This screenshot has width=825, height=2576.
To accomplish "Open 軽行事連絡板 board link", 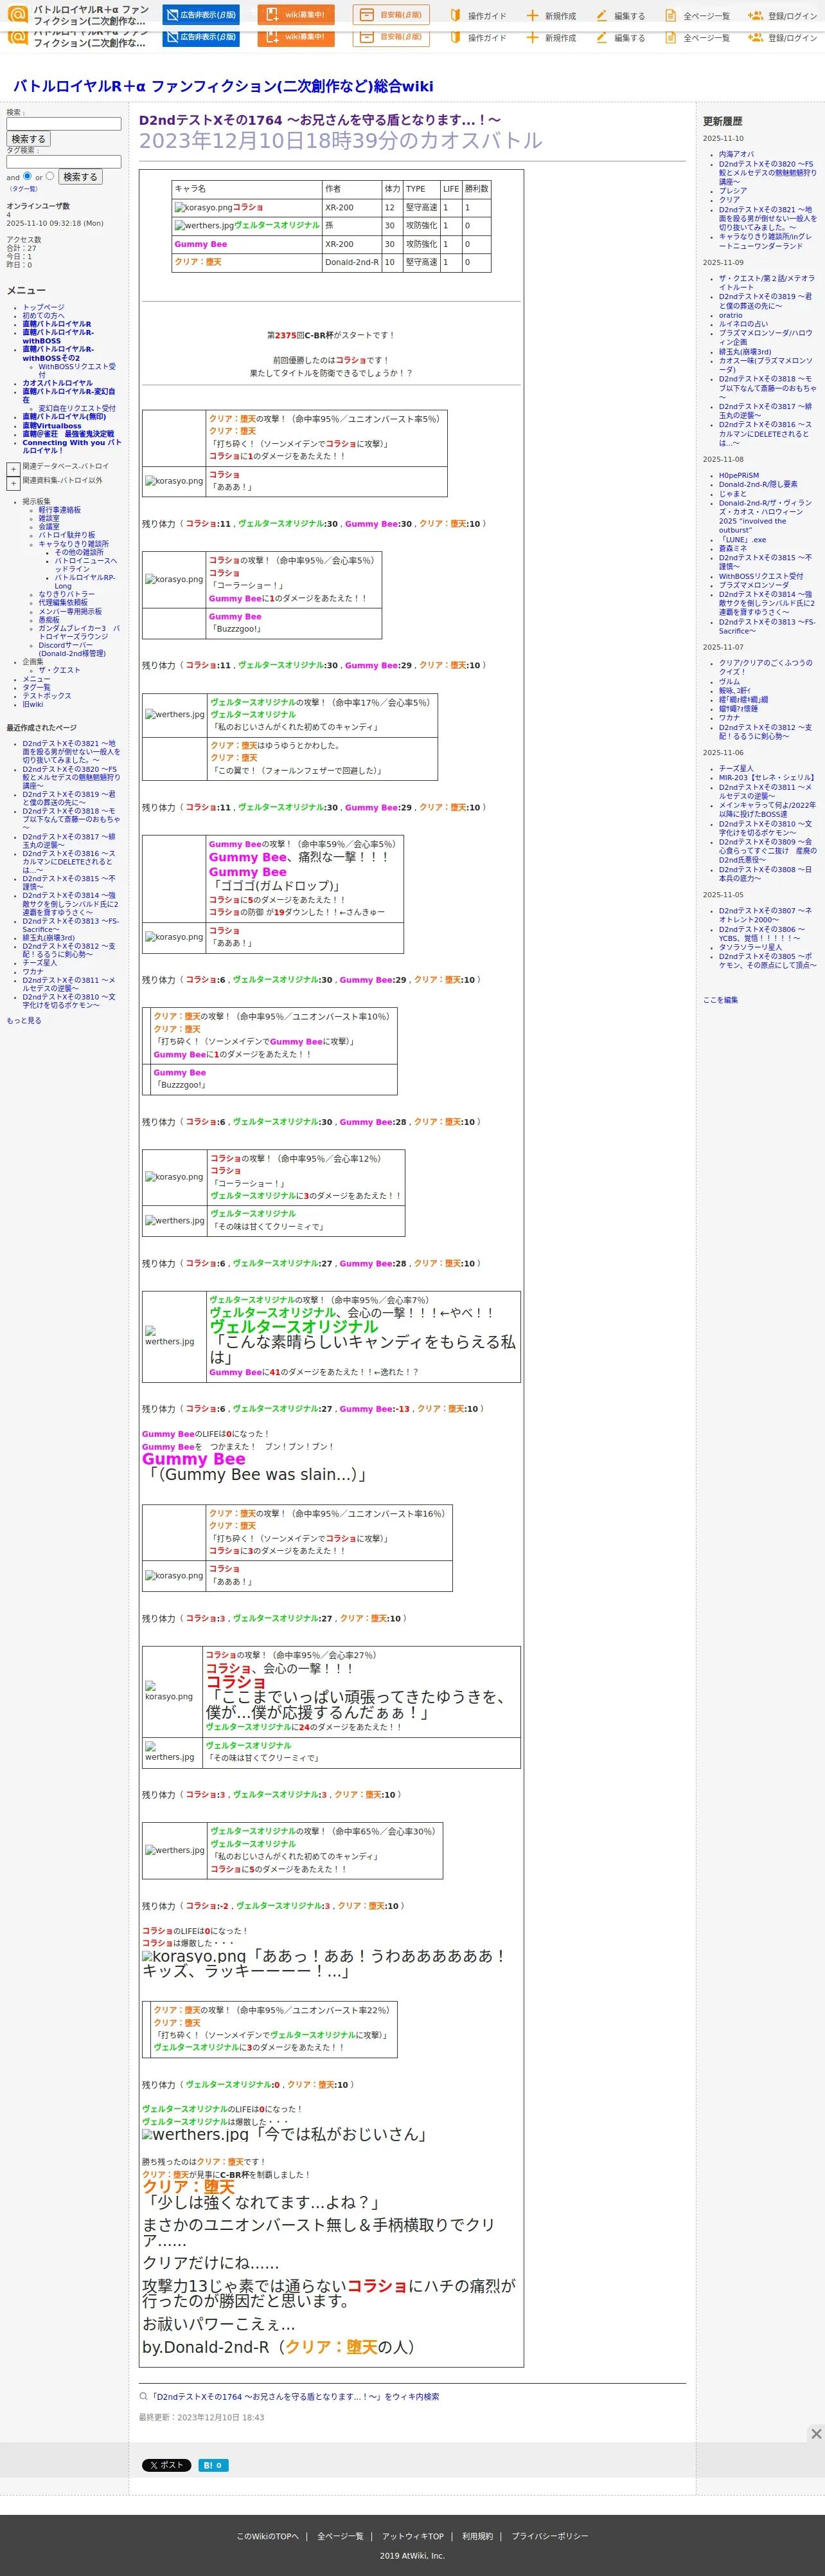I will (x=60, y=510).
